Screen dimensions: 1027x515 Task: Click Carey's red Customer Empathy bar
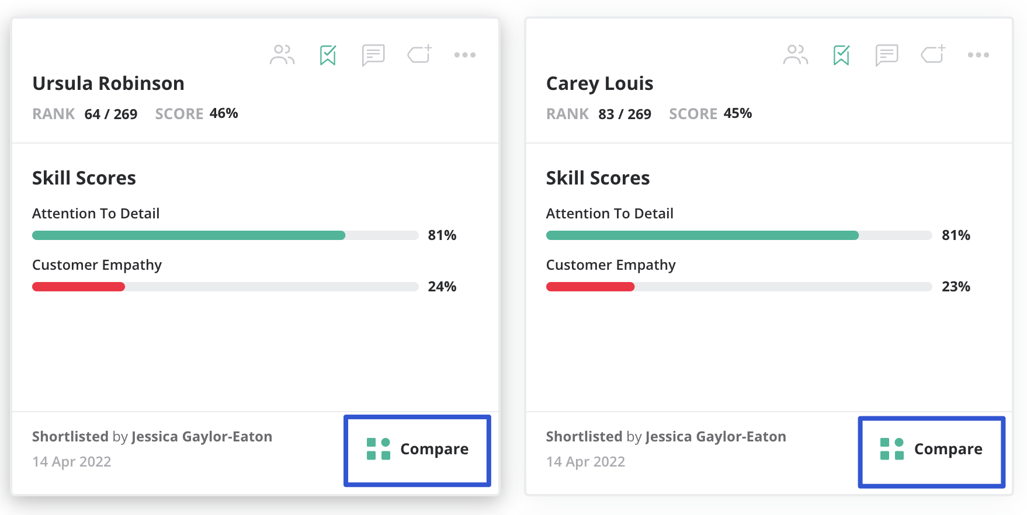coord(590,287)
